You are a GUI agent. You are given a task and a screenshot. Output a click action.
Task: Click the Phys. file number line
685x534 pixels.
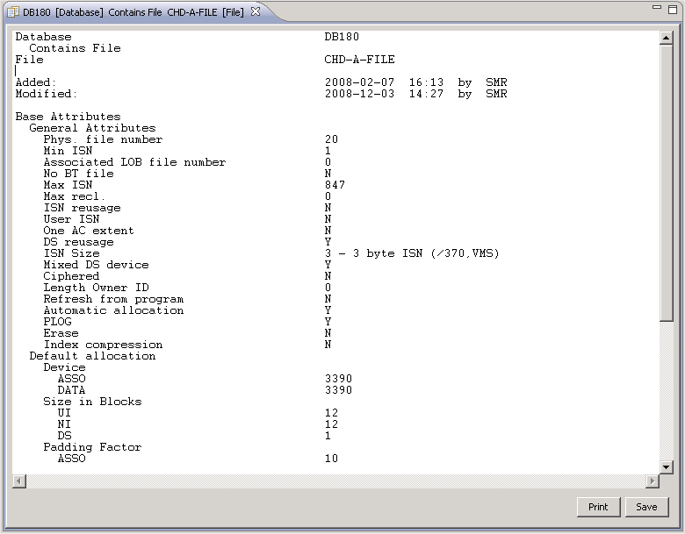[103, 139]
